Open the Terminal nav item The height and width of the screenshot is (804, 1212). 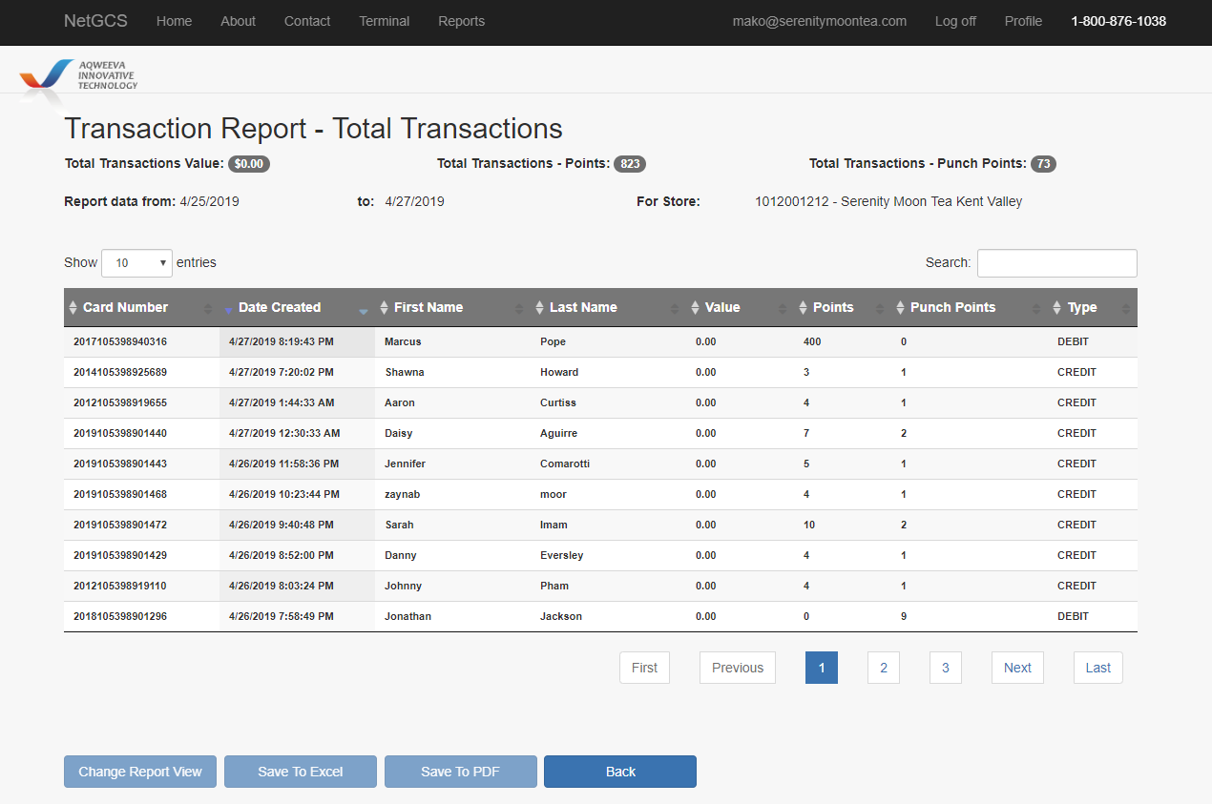(384, 21)
